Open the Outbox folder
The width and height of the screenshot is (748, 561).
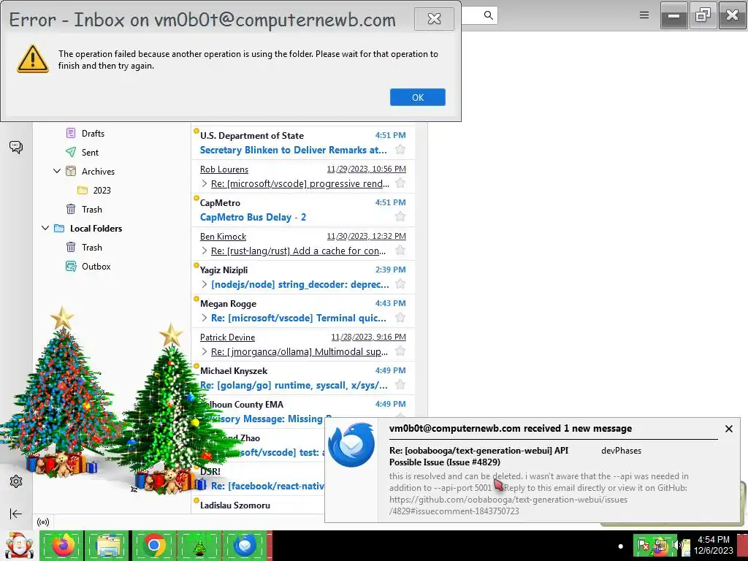(x=96, y=267)
